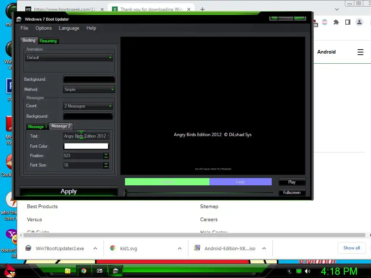Screen dimensions: 371x278
Task: Click the Boot Updater taskbar icon
Action: [x=116, y=271]
